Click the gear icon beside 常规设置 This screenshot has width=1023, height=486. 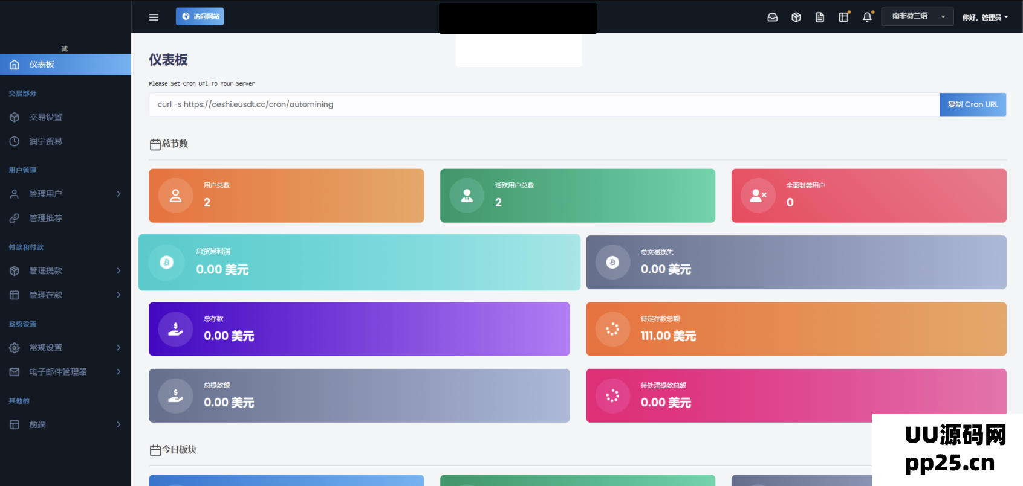[x=15, y=348]
